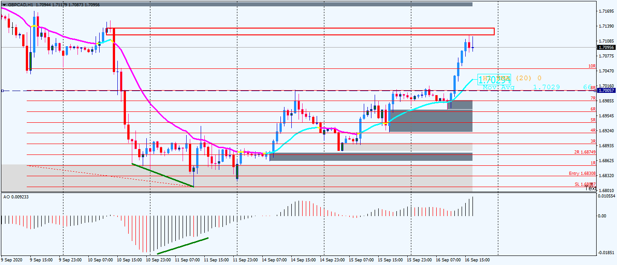The width and height of the screenshot is (617, 265).
Task: Click the SL stop-loss level label
Action: pos(585,184)
